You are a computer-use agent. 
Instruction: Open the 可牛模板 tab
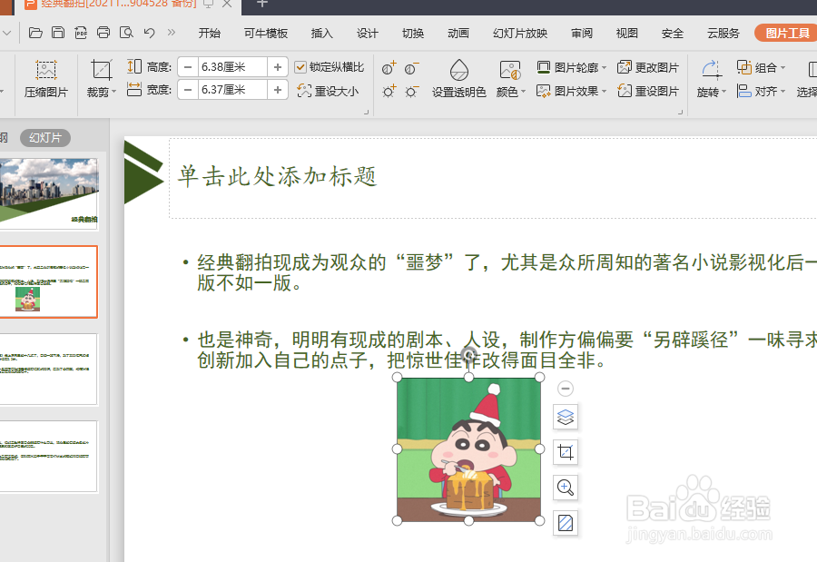coord(266,33)
